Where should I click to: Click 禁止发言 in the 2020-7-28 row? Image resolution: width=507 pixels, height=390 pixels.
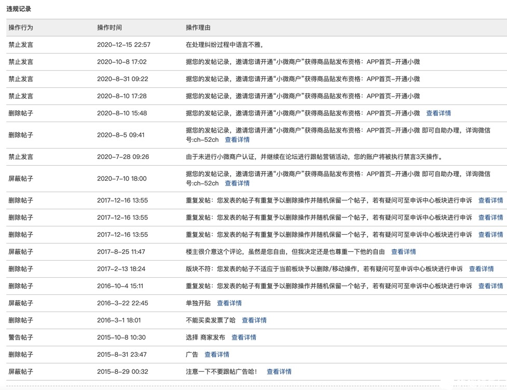click(x=21, y=157)
